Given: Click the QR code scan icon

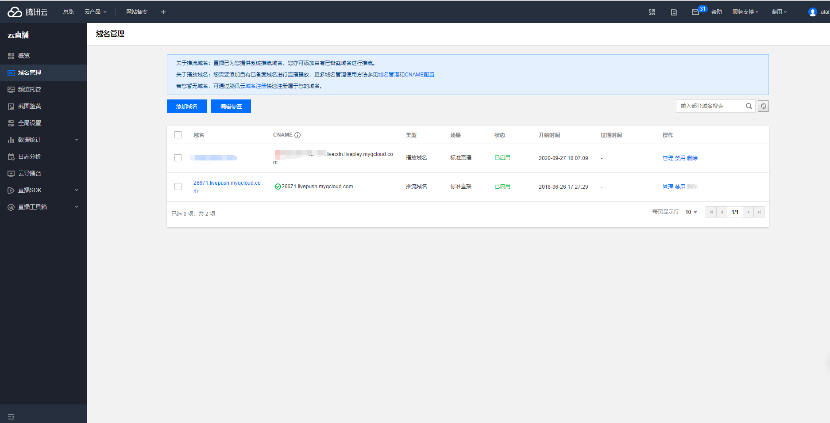Looking at the screenshot, I should pyautogui.click(x=652, y=12).
